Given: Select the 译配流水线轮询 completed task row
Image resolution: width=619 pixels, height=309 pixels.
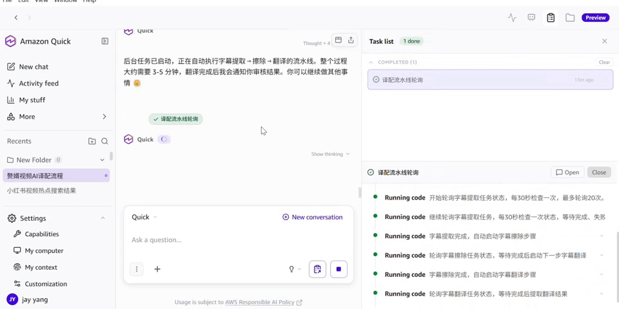Looking at the screenshot, I should pyautogui.click(x=490, y=80).
